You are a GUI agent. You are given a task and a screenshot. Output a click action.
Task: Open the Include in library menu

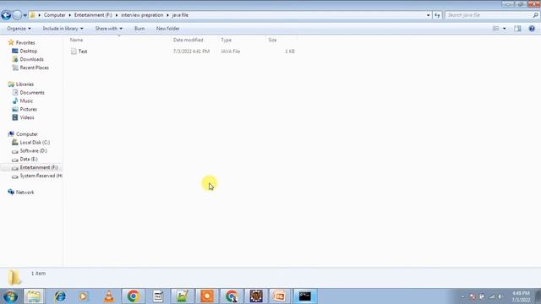tap(63, 29)
